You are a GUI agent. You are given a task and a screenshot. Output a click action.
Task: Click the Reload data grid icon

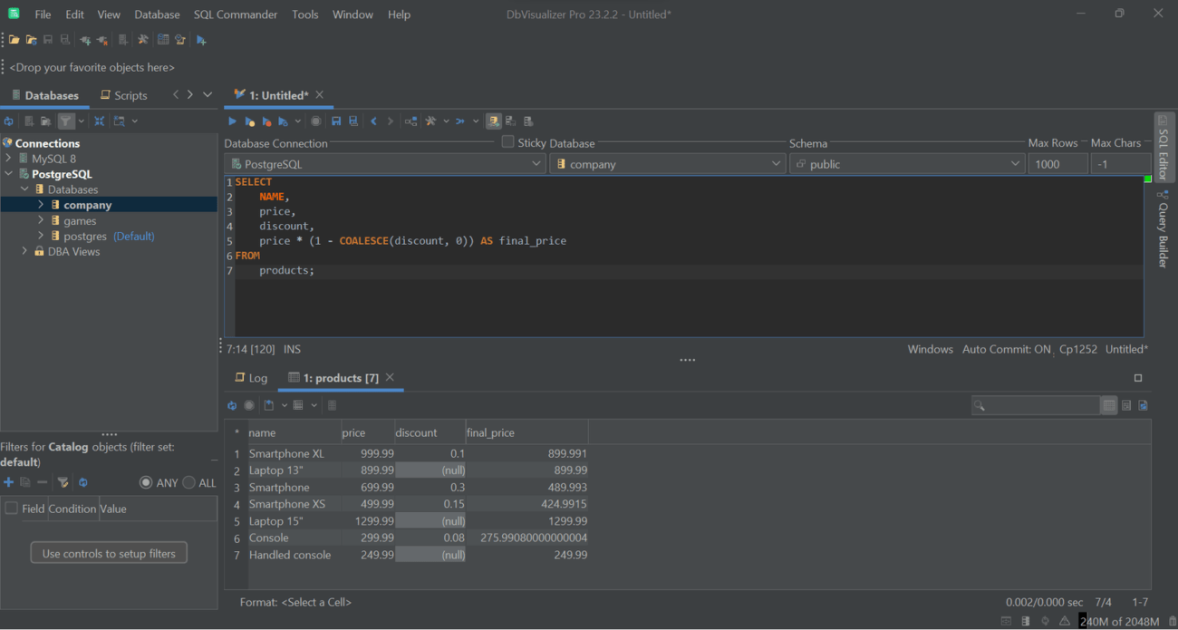pos(233,405)
